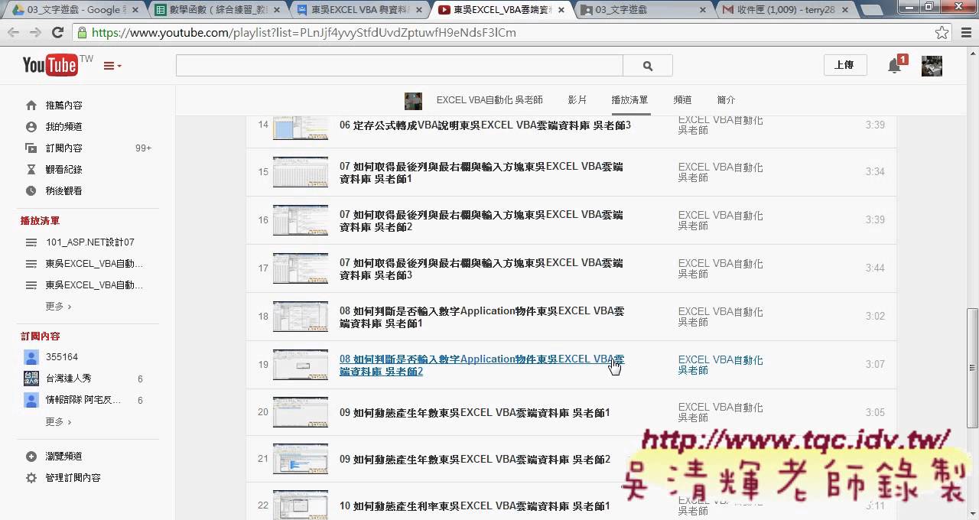This screenshot has width=979, height=520.
Task: Open the channel link in row 19
Action: click(x=720, y=365)
